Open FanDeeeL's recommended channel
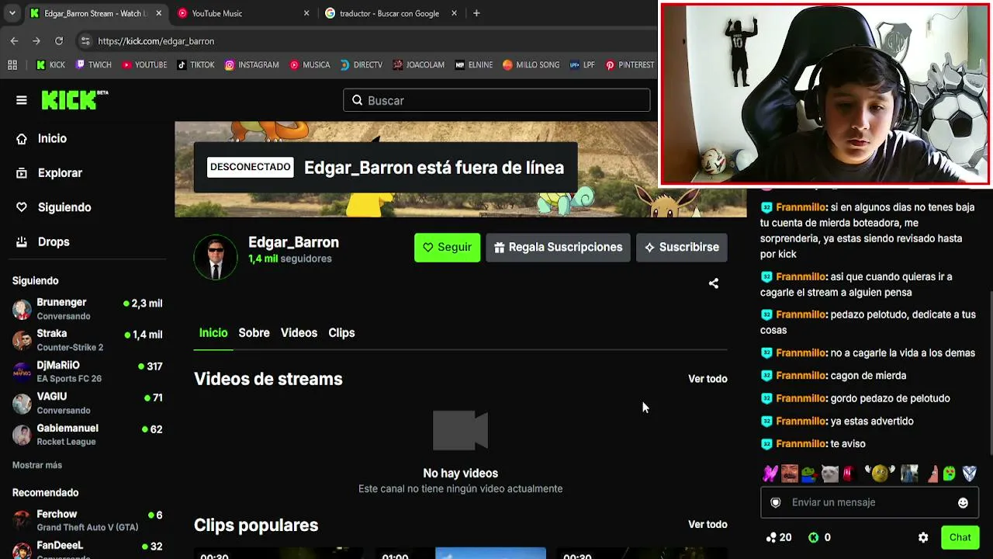The width and height of the screenshot is (993, 559). [x=87, y=550]
